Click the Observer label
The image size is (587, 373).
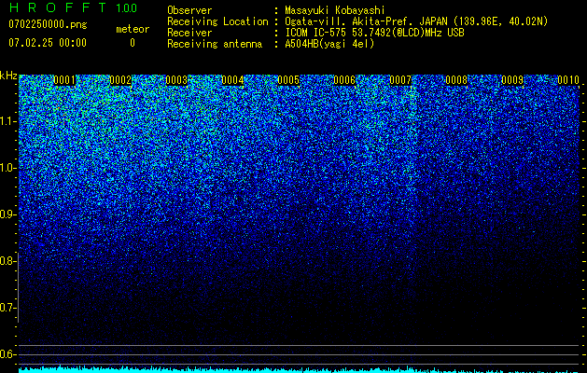[189, 10]
